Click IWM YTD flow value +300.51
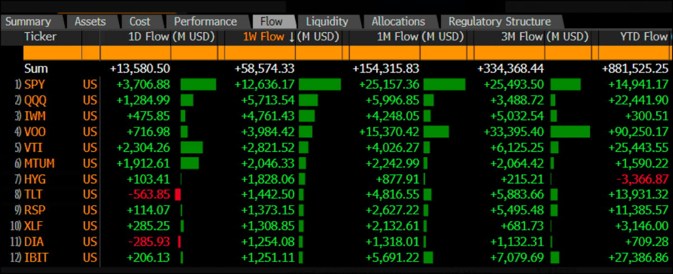 (x=648, y=116)
